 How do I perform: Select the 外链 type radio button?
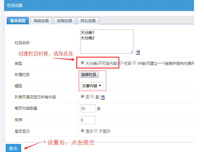[x=134, y=63]
